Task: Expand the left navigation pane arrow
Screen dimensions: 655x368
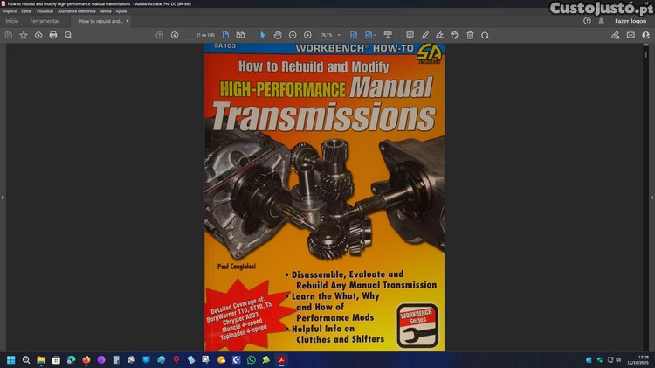Action: coord(3,198)
